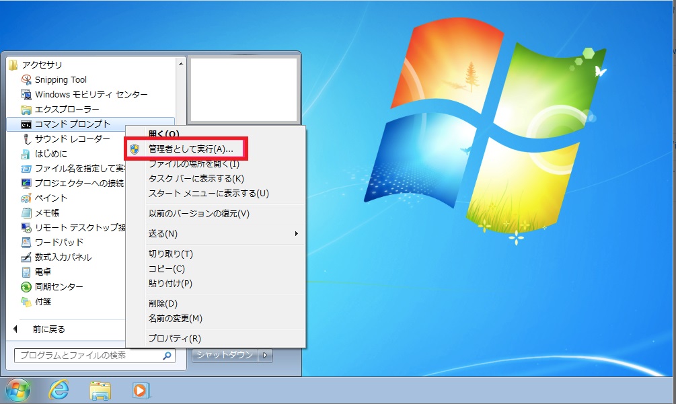
Task: Click the サウンド レコーダー entry text
Action: (x=73, y=139)
